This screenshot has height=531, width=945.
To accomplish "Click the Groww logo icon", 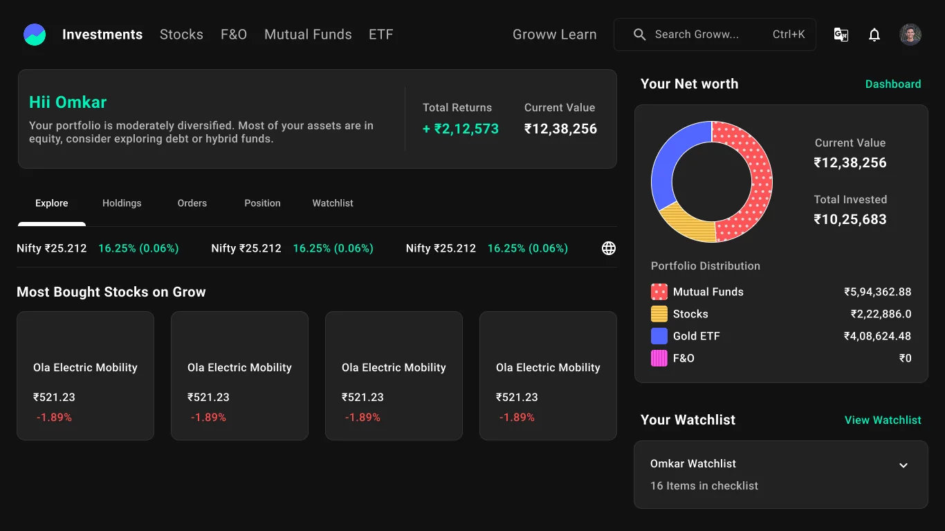I will pos(35,35).
